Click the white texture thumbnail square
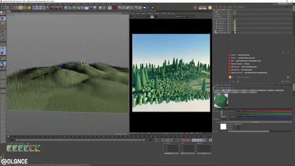Screen dimensions: 295x166 [x=223, y=126]
